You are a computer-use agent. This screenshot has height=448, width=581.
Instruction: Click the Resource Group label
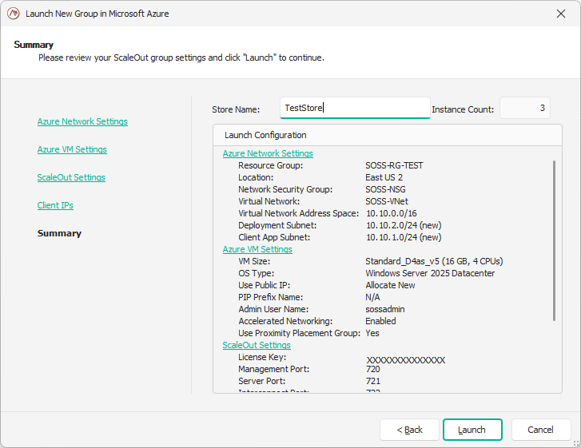coord(270,165)
